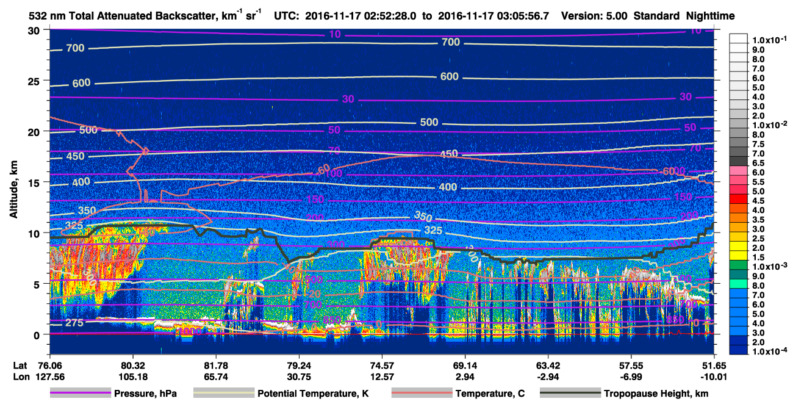This screenshot has height=407, width=793.
Task: Select longitude value 12.57
Action: click(381, 376)
